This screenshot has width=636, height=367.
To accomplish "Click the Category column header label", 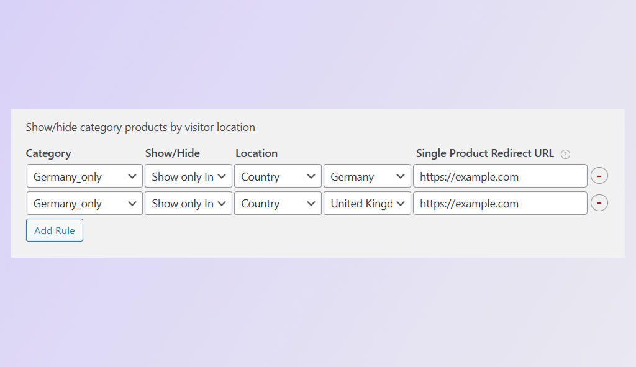I will pyautogui.click(x=48, y=153).
